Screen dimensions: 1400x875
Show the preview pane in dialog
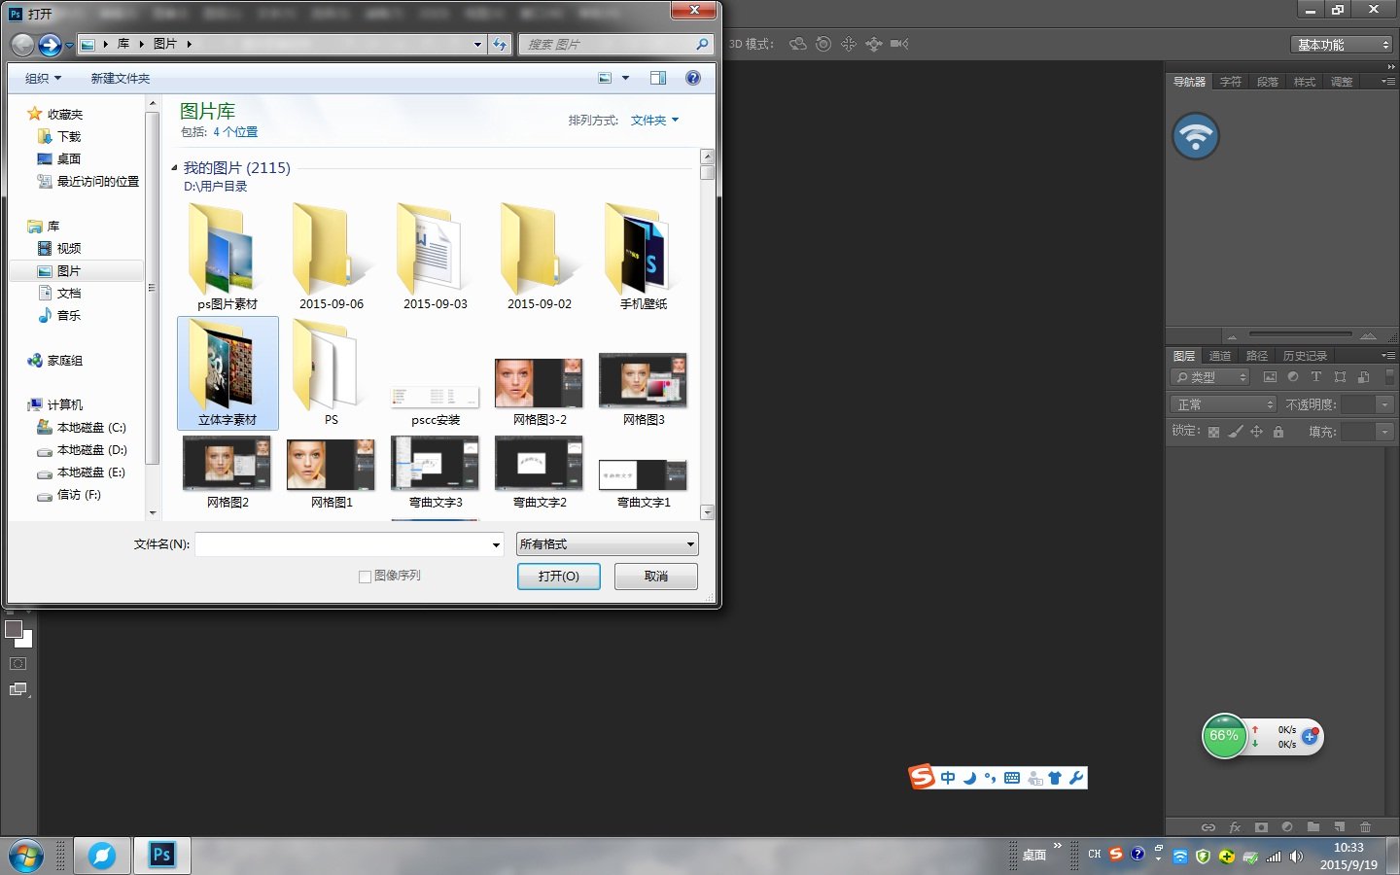658,78
